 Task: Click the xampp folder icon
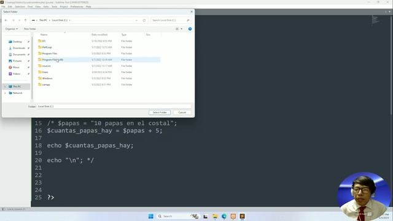(x=39, y=85)
